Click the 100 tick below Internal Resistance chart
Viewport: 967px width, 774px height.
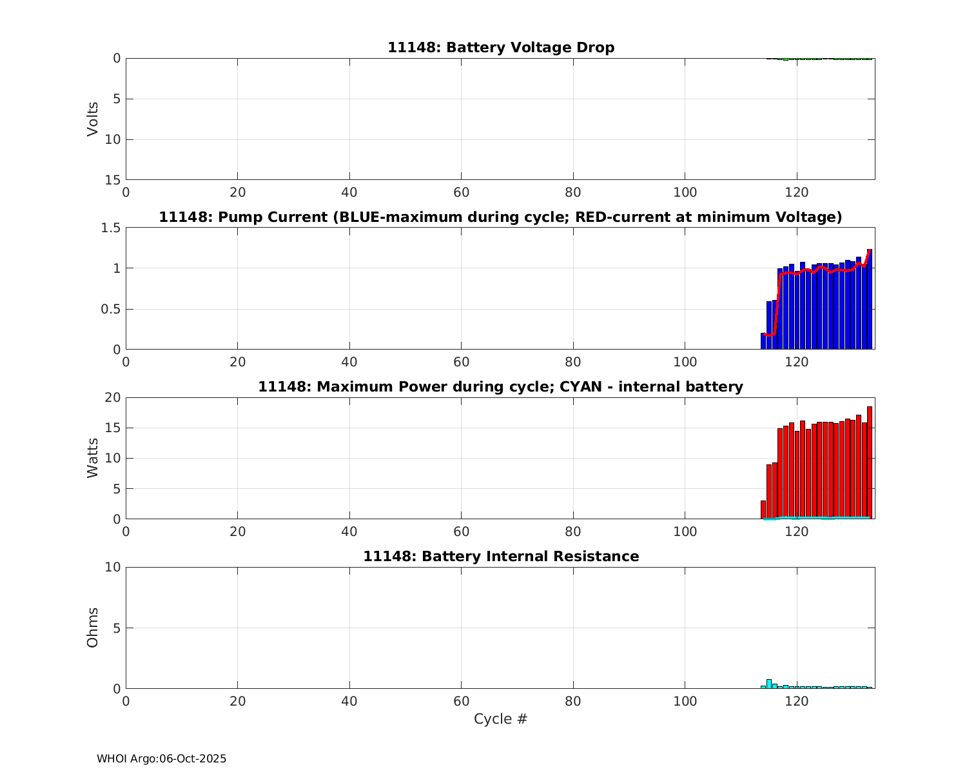pos(685,702)
